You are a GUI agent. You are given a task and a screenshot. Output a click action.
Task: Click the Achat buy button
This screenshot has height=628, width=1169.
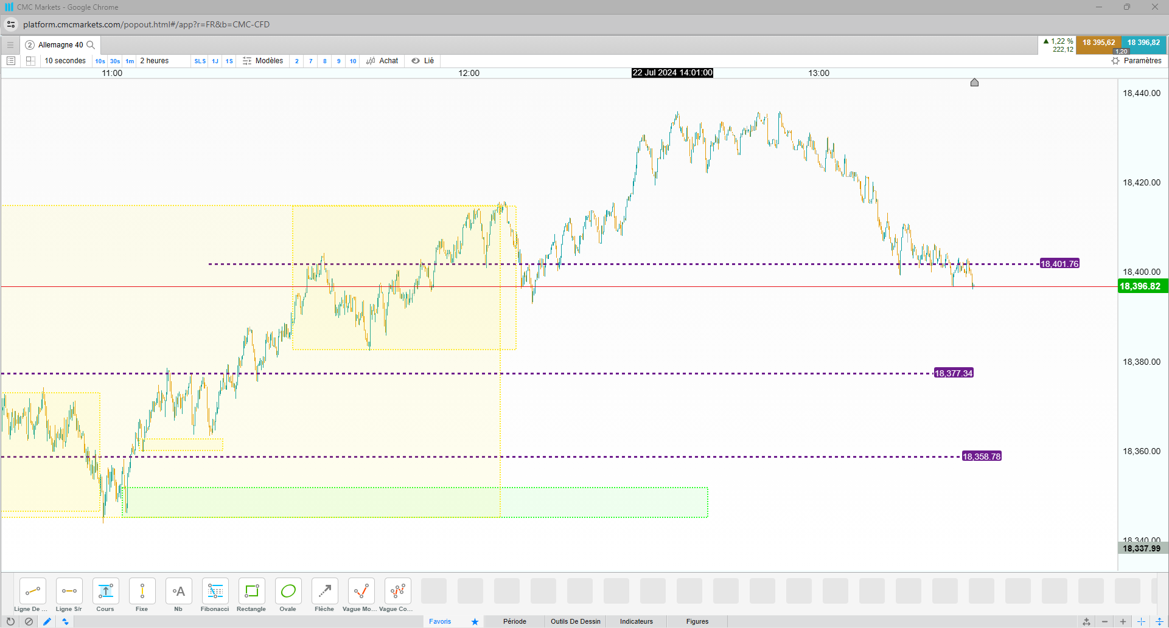(x=382, y=61)
